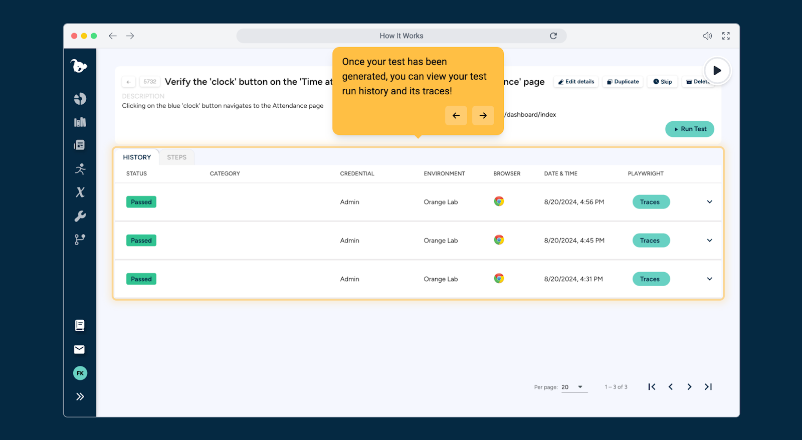Expand the 4:45 PM run row chevron
This screenshot has width=802, height=440.
(710, 241)
